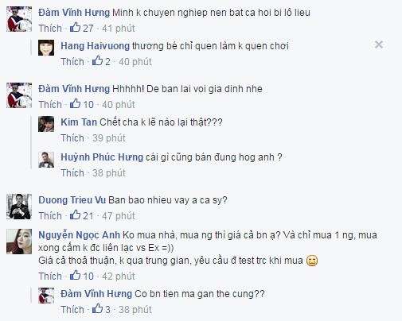Like Kim Tan's reply with Thích

[x=72, y=138]
